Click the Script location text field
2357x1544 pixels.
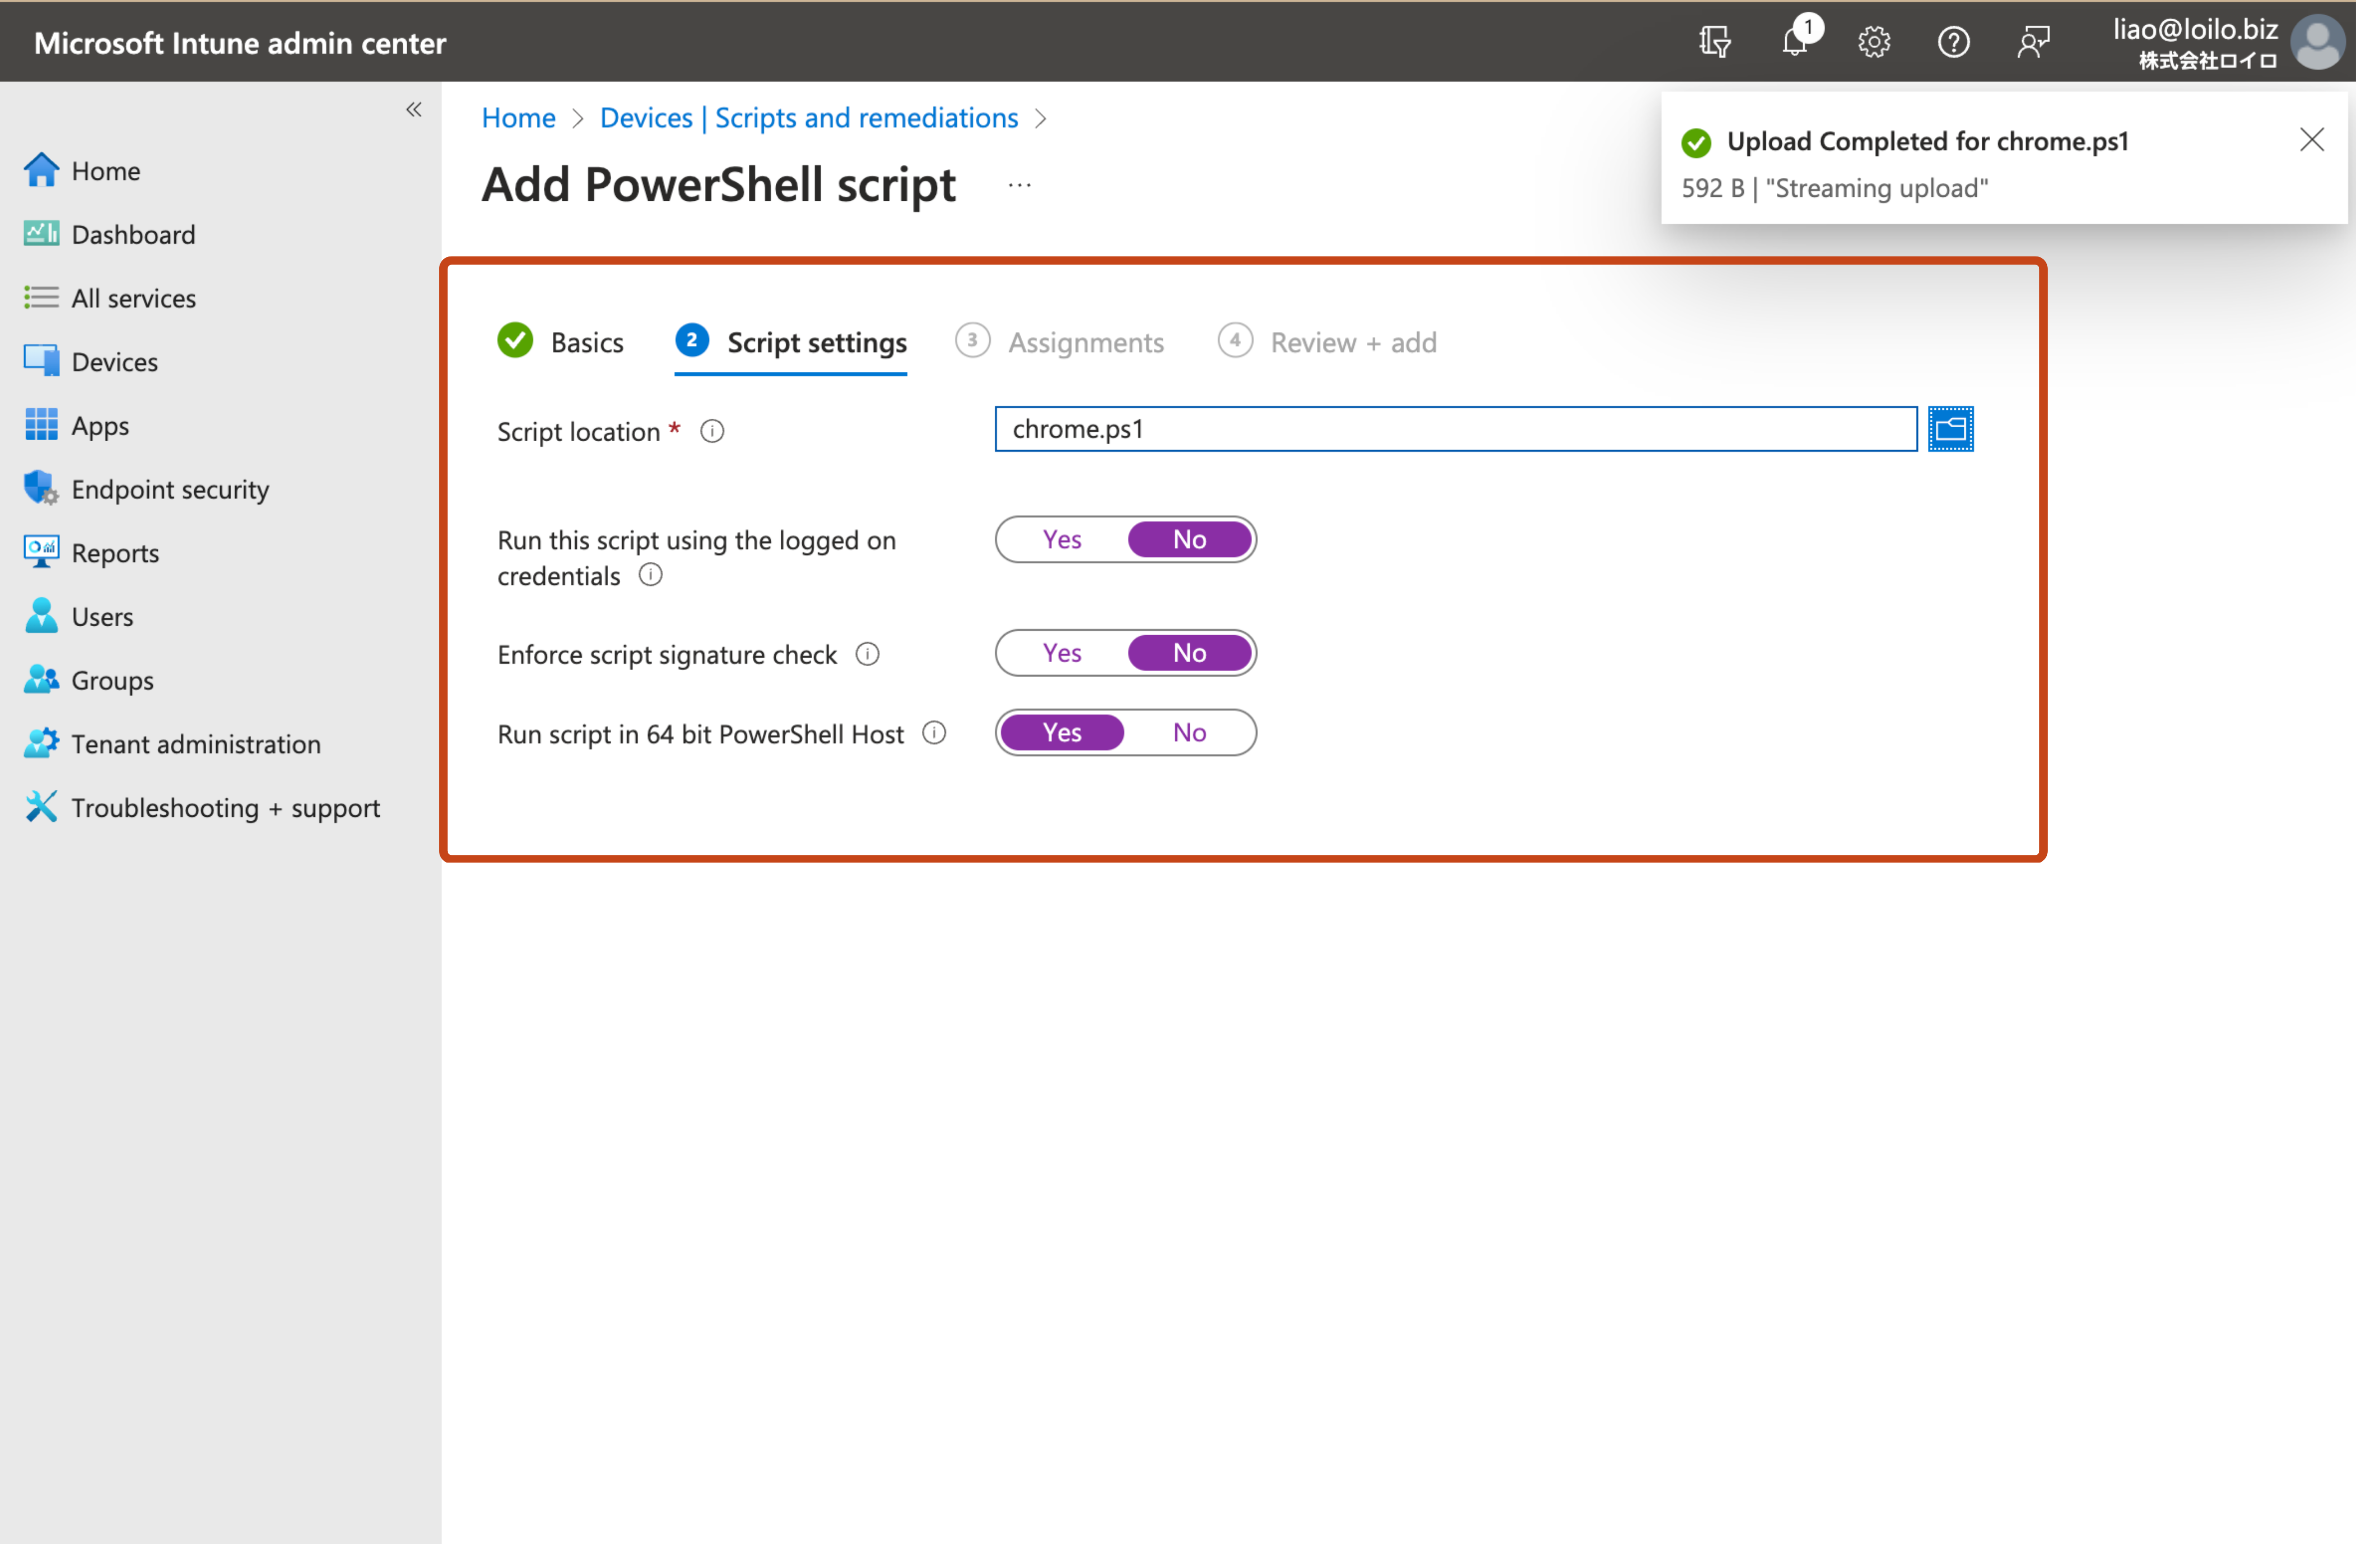point(1455,429)
